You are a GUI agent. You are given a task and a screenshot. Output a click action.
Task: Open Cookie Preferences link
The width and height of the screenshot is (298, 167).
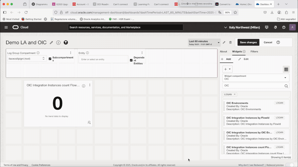[41, 165]
